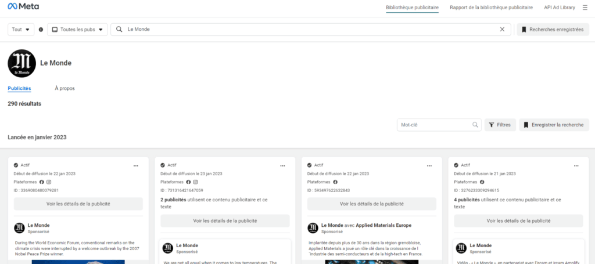Click Instagram platform icon on ad 731316421647059
Screen dimensions: 595x264
195,182
